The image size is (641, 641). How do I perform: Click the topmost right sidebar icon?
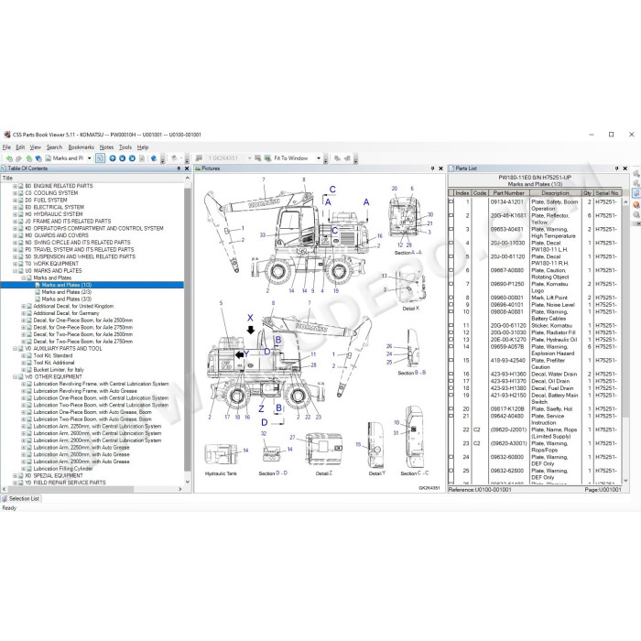636,173
